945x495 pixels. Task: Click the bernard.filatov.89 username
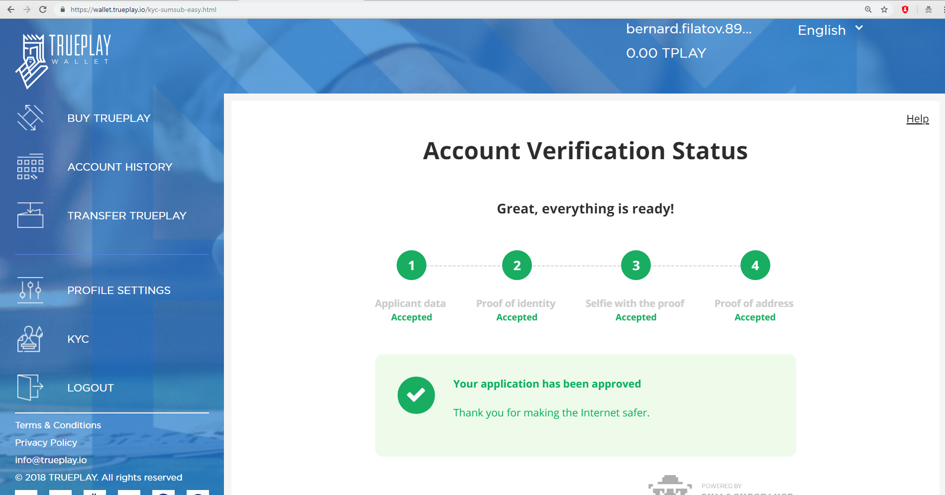689,29
